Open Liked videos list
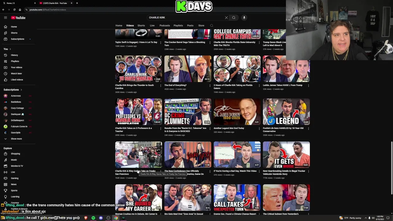 click(x=17, y=79)
